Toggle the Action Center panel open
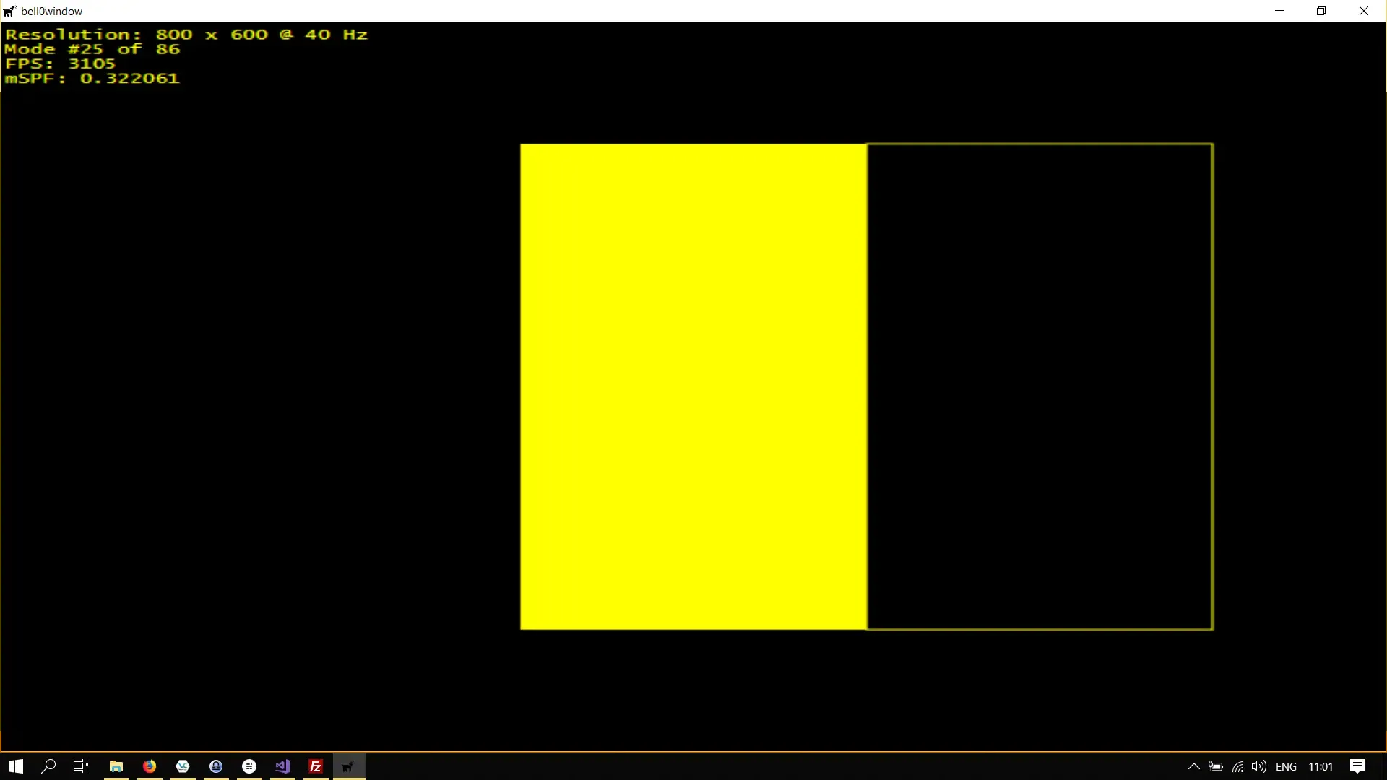Screen dimensions: 1387x780 pos(1357,766)
